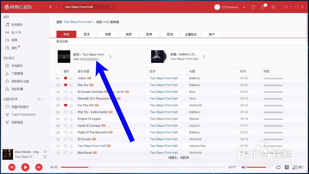Image resolution: width=309 pixels, height=174 pixels.
Task: Select the 歌手 tab
Action: 87,34
